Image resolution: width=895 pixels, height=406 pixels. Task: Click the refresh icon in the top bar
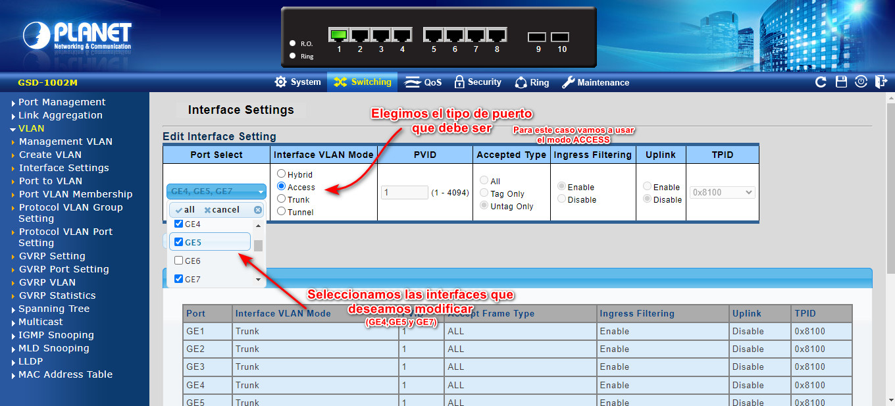(821, 82)
